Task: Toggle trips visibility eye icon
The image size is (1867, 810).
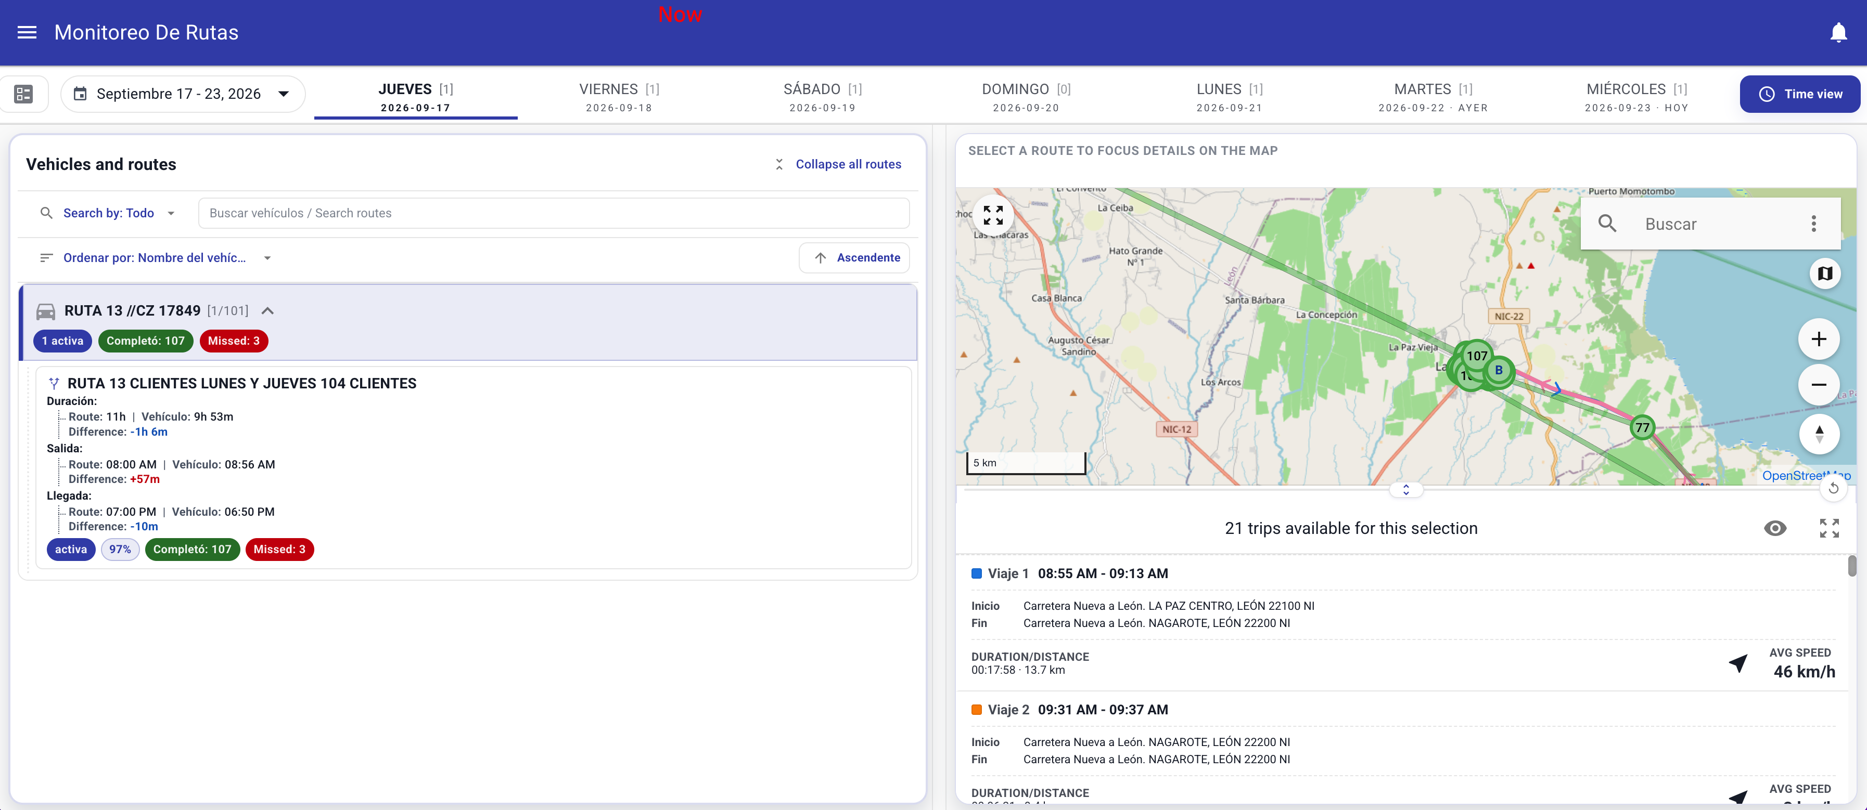Action: [1775, 528]
